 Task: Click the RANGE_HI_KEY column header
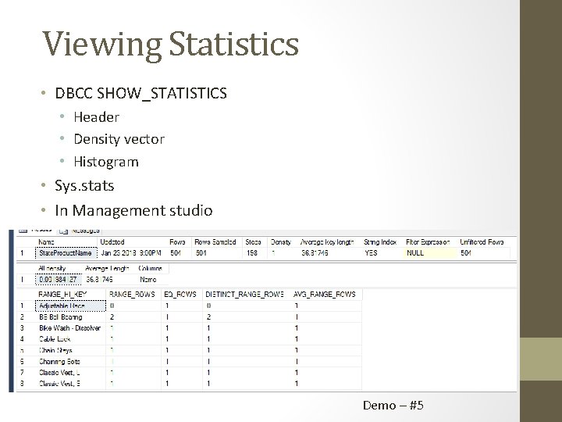(62, 295)
